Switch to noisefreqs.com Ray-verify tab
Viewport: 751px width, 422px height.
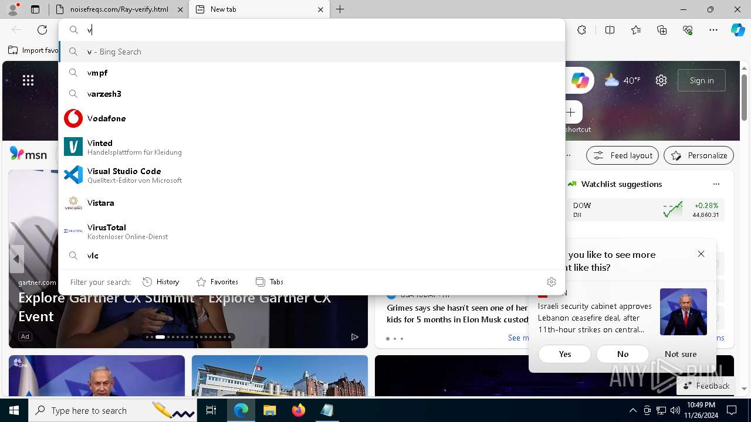click(x=118, y=9)
